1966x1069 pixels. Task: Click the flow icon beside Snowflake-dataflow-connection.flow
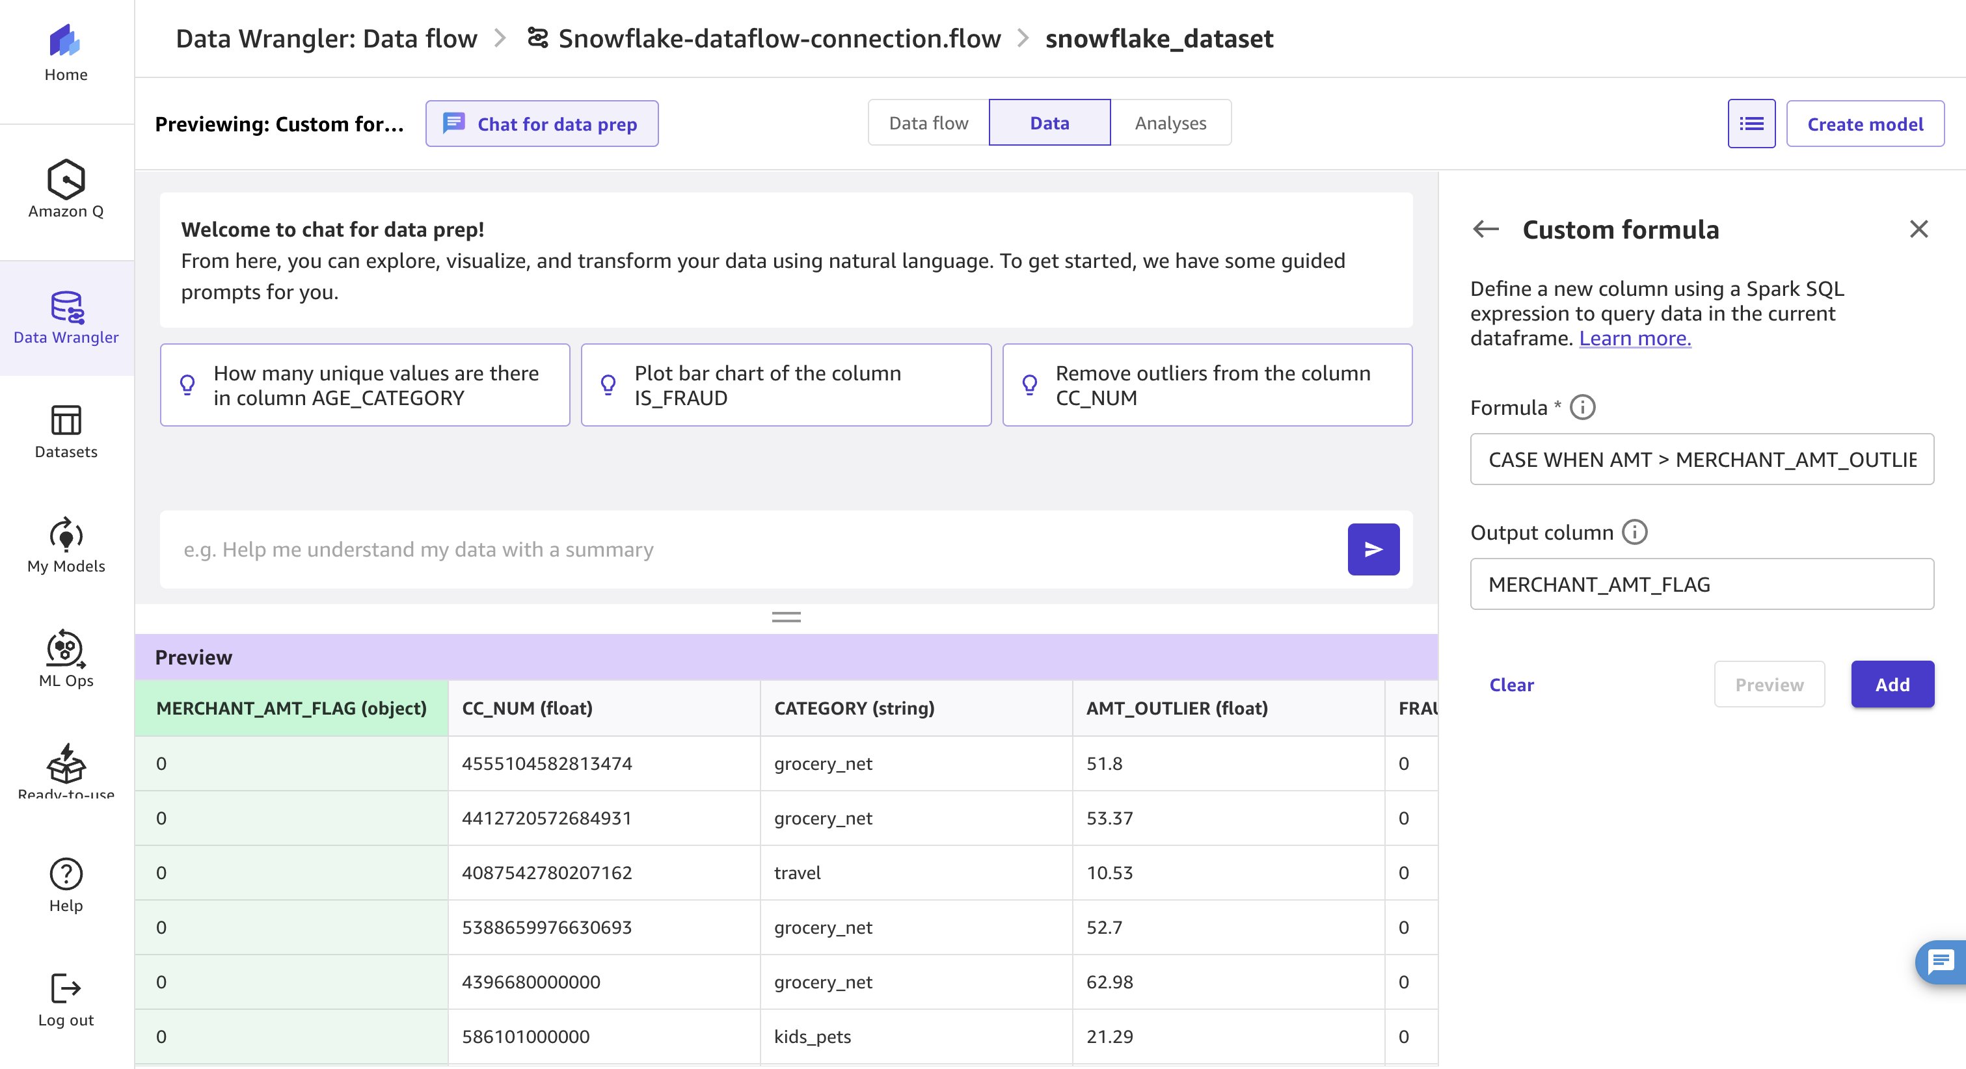[x=538, y=38]
